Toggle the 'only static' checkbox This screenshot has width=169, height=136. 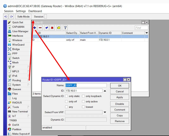pyautogui.click(x=66, y=96)
